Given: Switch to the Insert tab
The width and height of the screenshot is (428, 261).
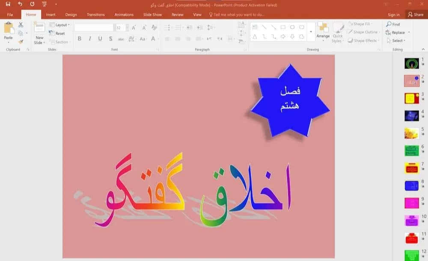Looking at the screenshot, I should [51, 15].
